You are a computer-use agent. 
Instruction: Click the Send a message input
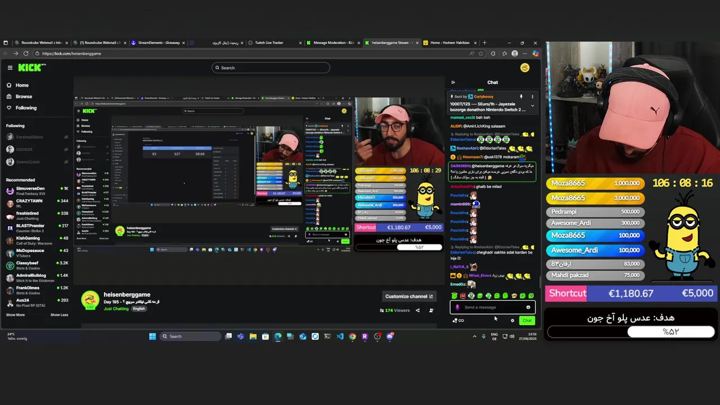pyautogui.click(x=492, y=307)
